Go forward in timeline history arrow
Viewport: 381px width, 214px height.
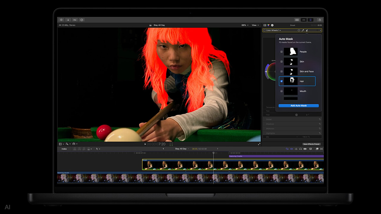217,149
